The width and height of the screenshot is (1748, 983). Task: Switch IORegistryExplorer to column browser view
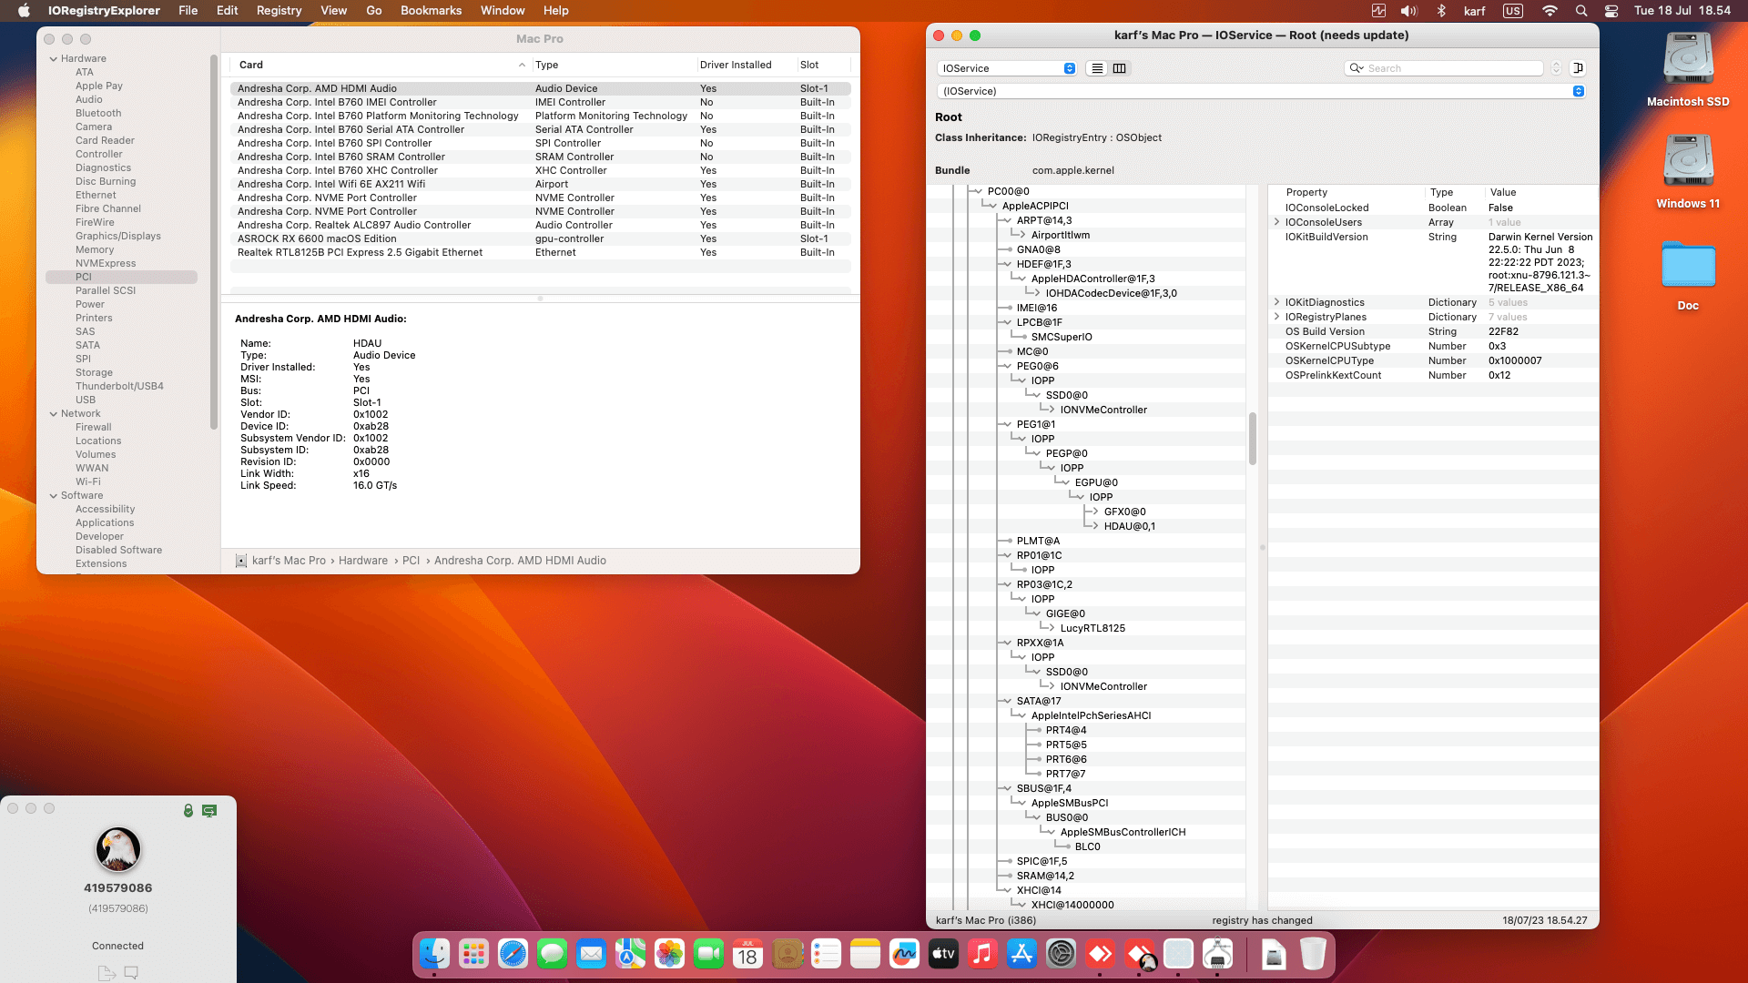[1120, 68]
